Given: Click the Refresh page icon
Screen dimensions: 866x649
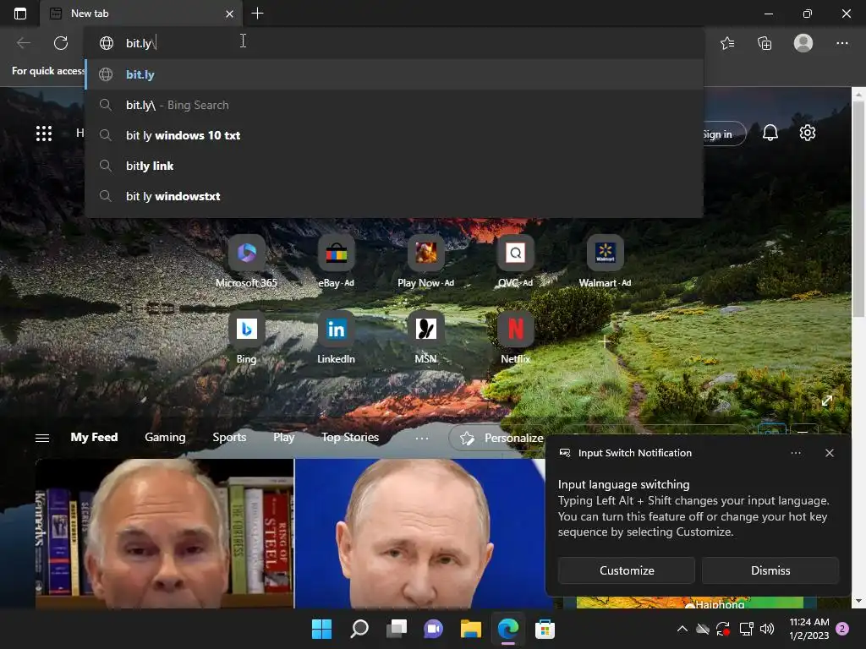Looking at the screenshot, I should (x=61, y=43).
